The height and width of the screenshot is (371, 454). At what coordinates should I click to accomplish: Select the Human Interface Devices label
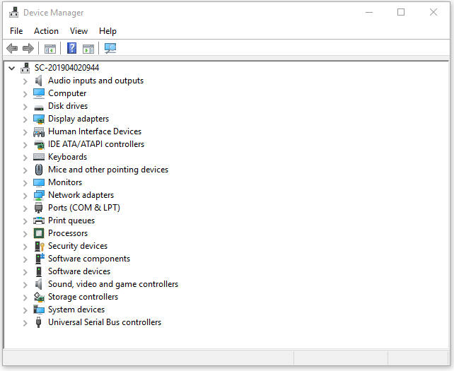[95, 131]
